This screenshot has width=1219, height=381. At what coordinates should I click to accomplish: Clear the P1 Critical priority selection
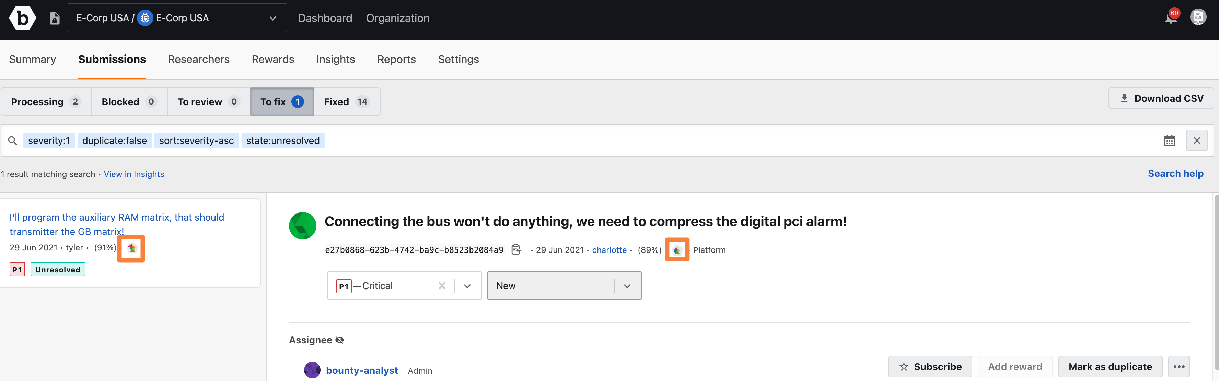442,286
